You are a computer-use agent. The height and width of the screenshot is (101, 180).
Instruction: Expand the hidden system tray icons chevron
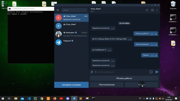(144, 98)
